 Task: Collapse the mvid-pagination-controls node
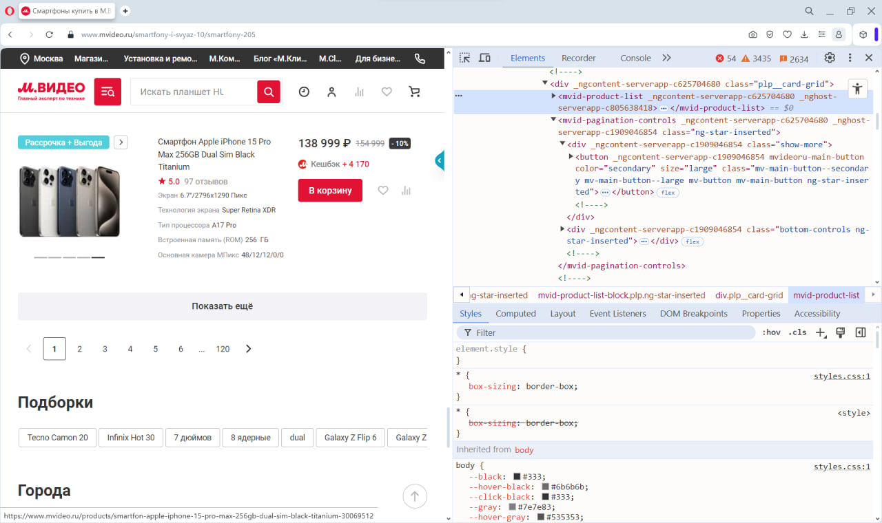tap(554, 120)
